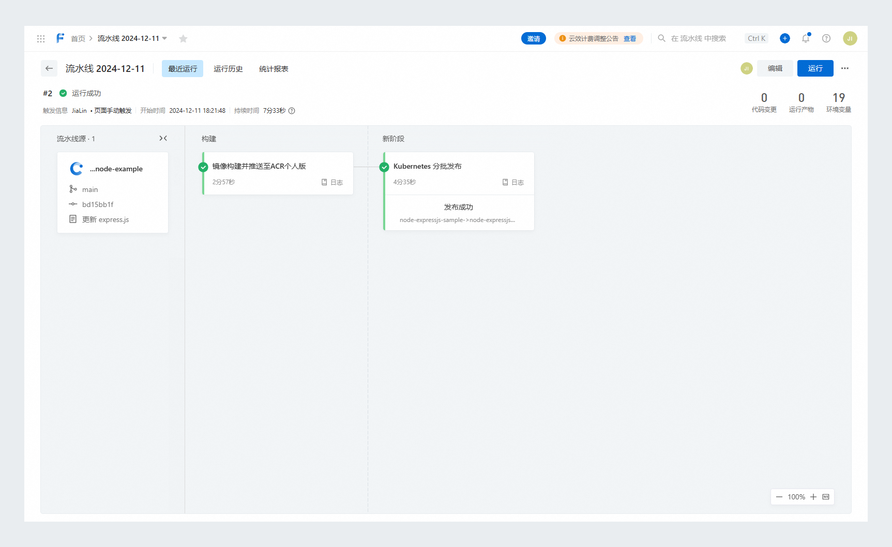Click member avatar next to 编辑
This screenshot has height=547, width=892.
(x=747, y=68)
